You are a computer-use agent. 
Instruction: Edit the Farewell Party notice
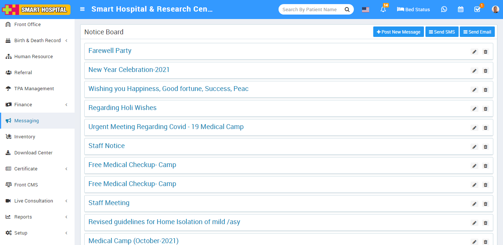tap(474, 52)
